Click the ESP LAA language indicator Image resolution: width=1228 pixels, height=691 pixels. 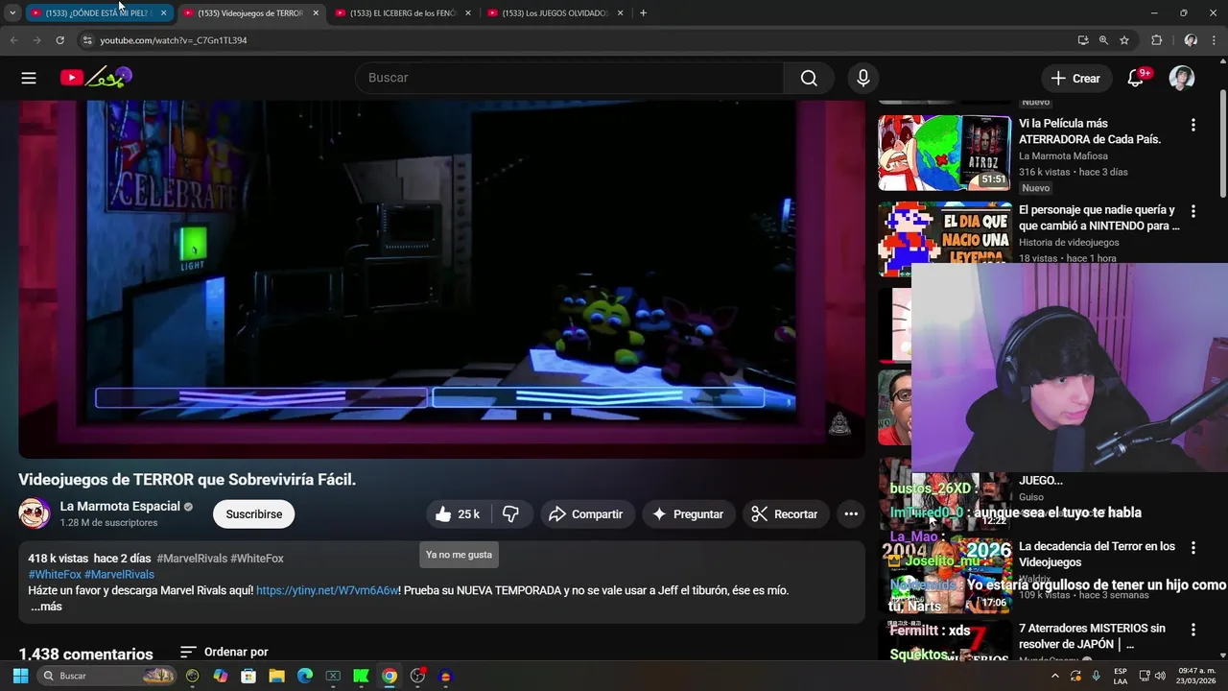pyautogui.click(x=1121, y=676)
